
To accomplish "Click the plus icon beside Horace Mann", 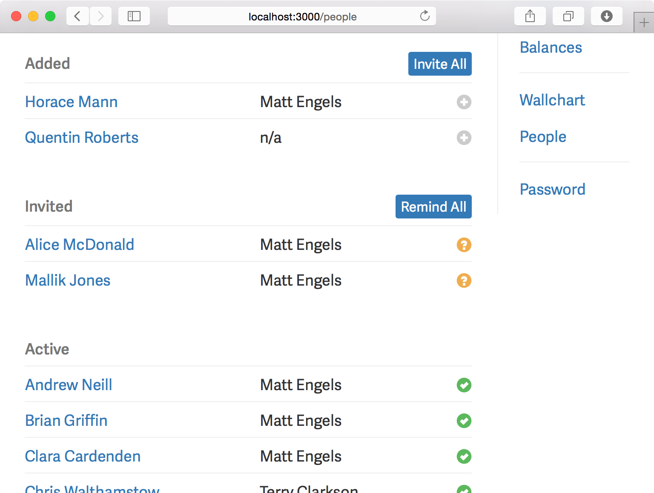I will coord(464,102).
